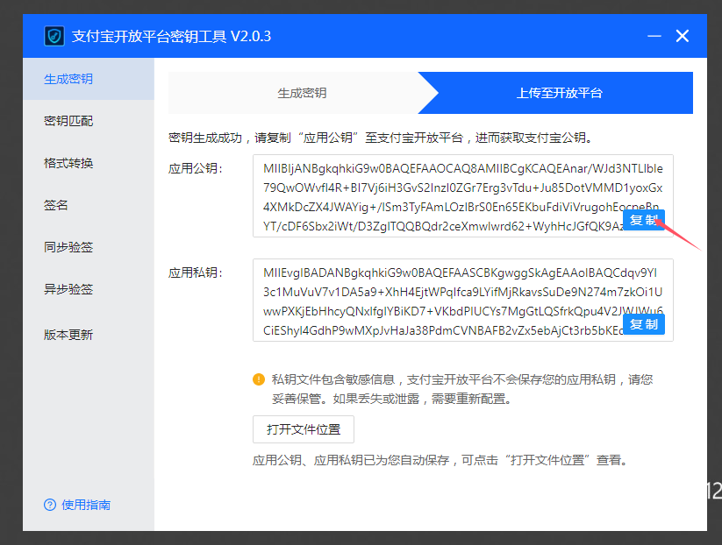Viewport: 722px width, 545px height.
Task: Go to the 签名 sidebar item
Action: (56, 205)
